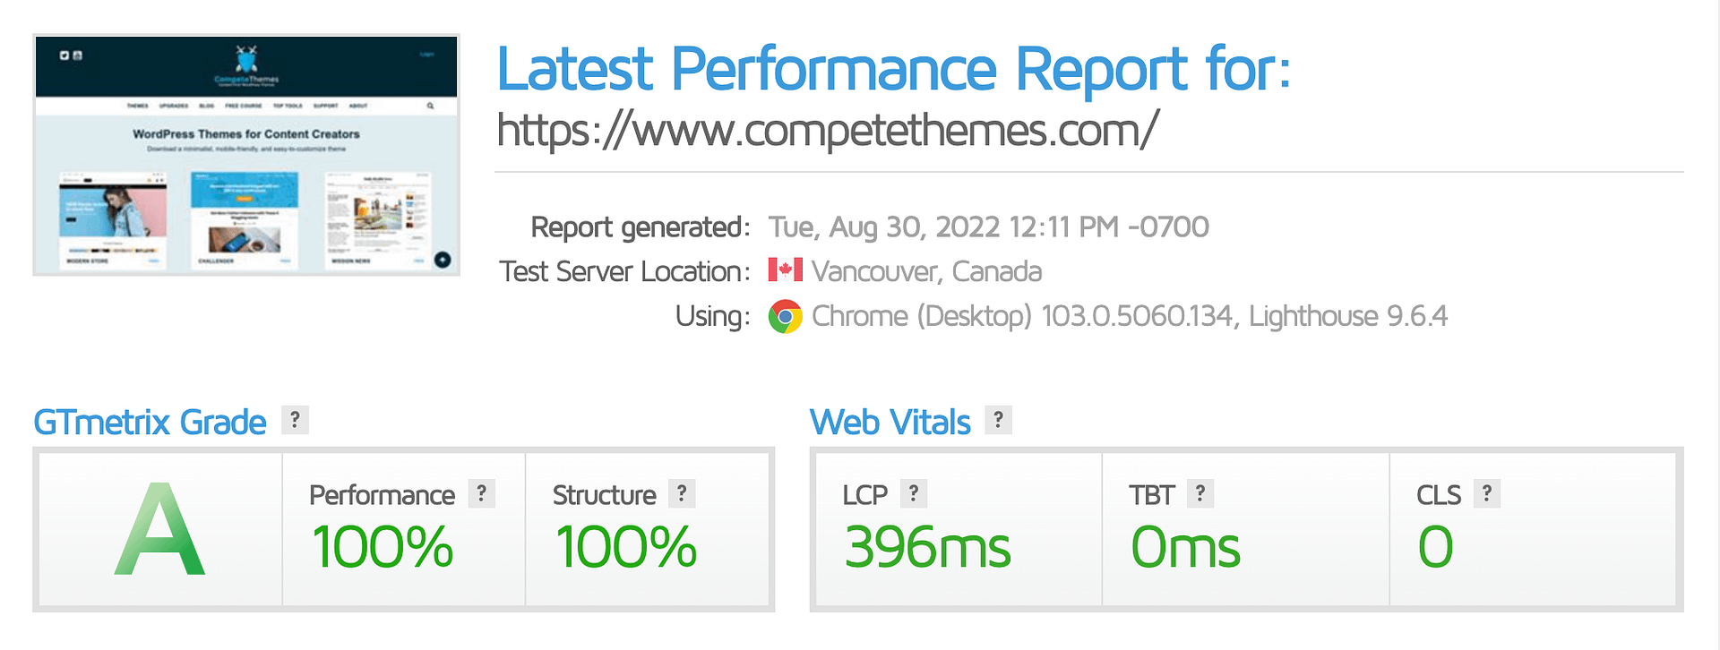Click the competethemes.com URL text

(x=828, y=131)
